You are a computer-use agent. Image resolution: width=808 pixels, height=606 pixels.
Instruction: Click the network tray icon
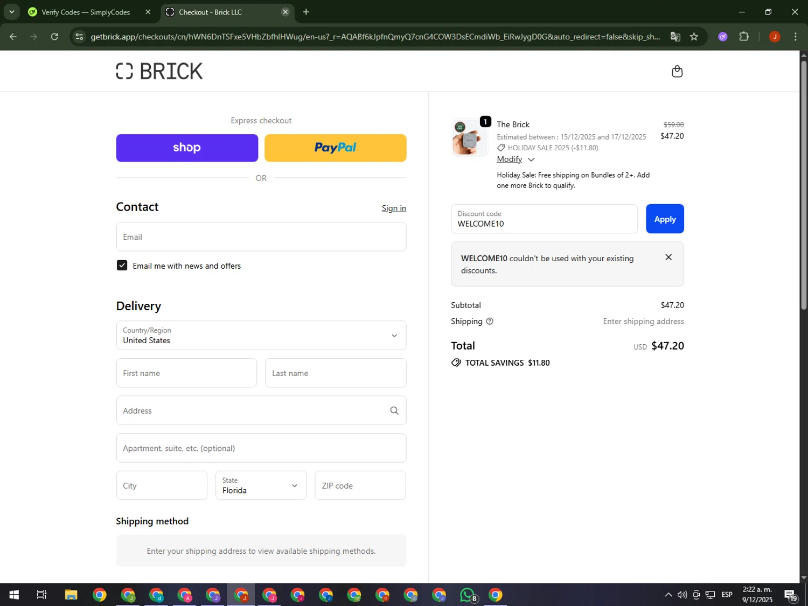[711, 595]
